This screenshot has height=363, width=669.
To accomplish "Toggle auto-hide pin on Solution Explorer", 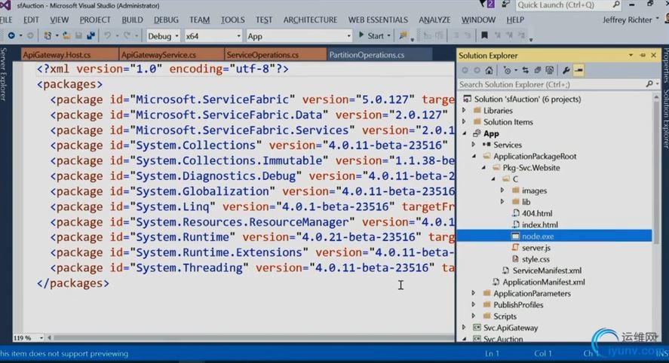I will click(x=643, y=56).
